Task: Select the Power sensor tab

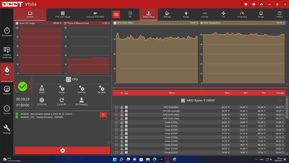Action: click(x=186, y=14)
